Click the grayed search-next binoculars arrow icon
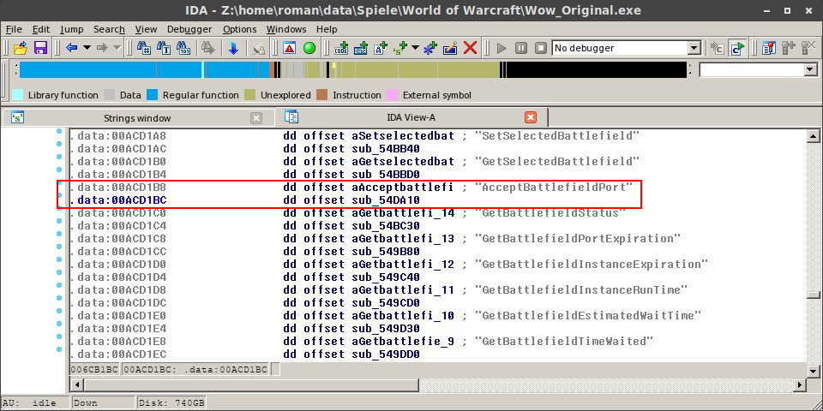The width and height of the screenshot is (823, 411). point(208,48)
